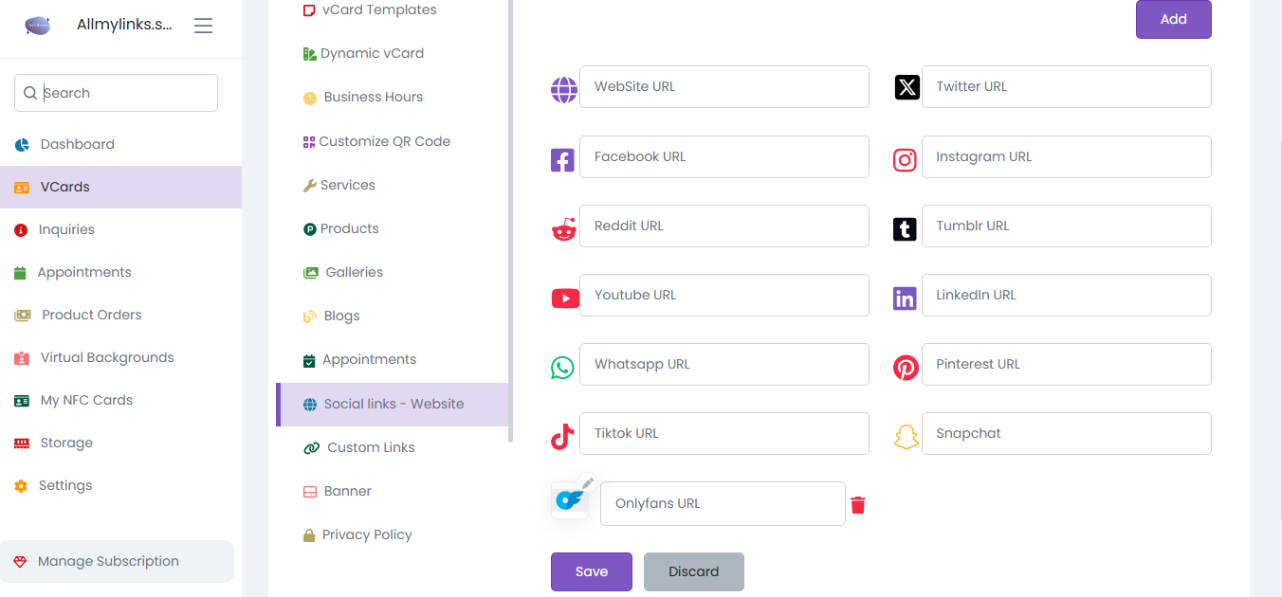Click the Reddit logo icon
Screen dimensions: 1282x597
pyautogui.click(x=564, y=229)
